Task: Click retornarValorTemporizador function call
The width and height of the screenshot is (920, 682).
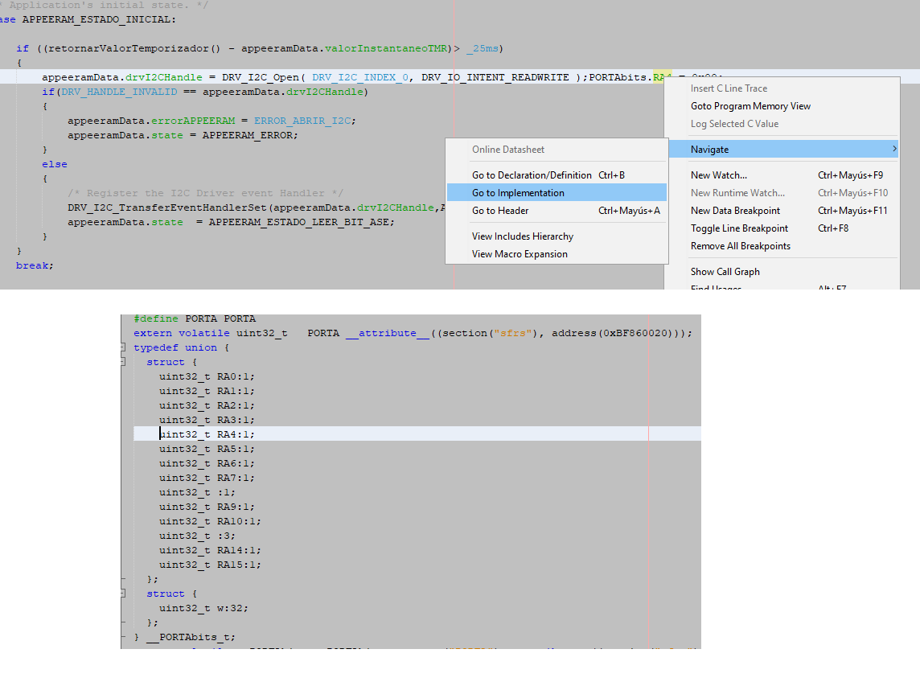Action: 129,48
